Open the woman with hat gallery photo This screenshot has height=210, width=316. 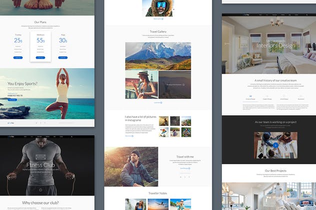point(141,84)
